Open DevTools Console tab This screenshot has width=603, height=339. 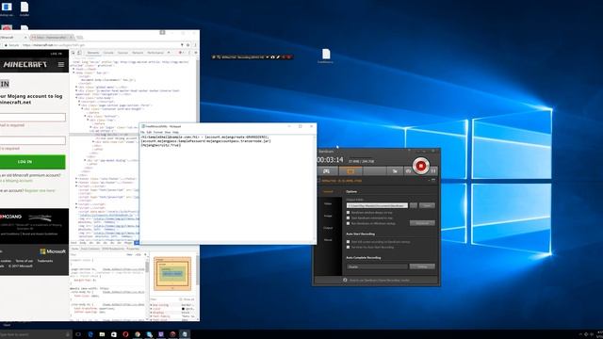click(108, 53)
